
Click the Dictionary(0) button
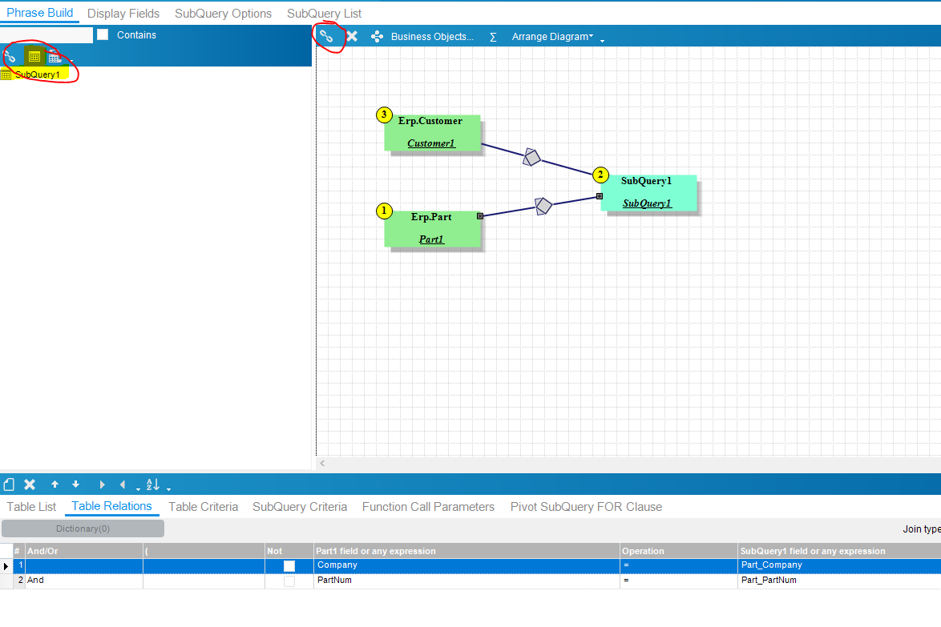pos(83,529)
